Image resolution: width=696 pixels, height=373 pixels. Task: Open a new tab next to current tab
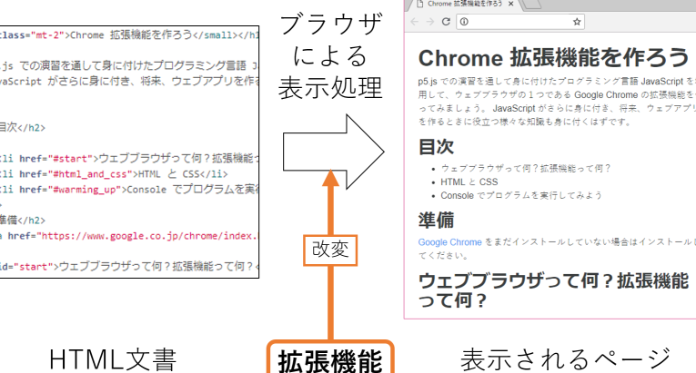click(x=532, y=5)
